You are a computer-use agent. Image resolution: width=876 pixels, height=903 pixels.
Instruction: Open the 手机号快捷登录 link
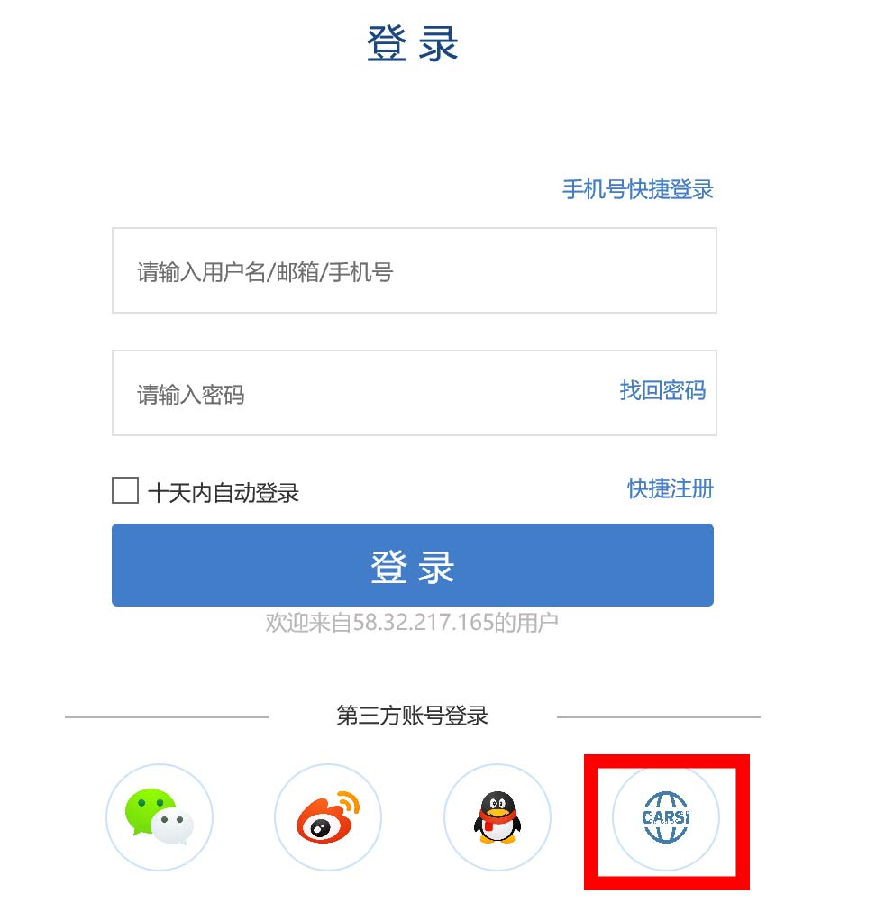coord(637,189)
